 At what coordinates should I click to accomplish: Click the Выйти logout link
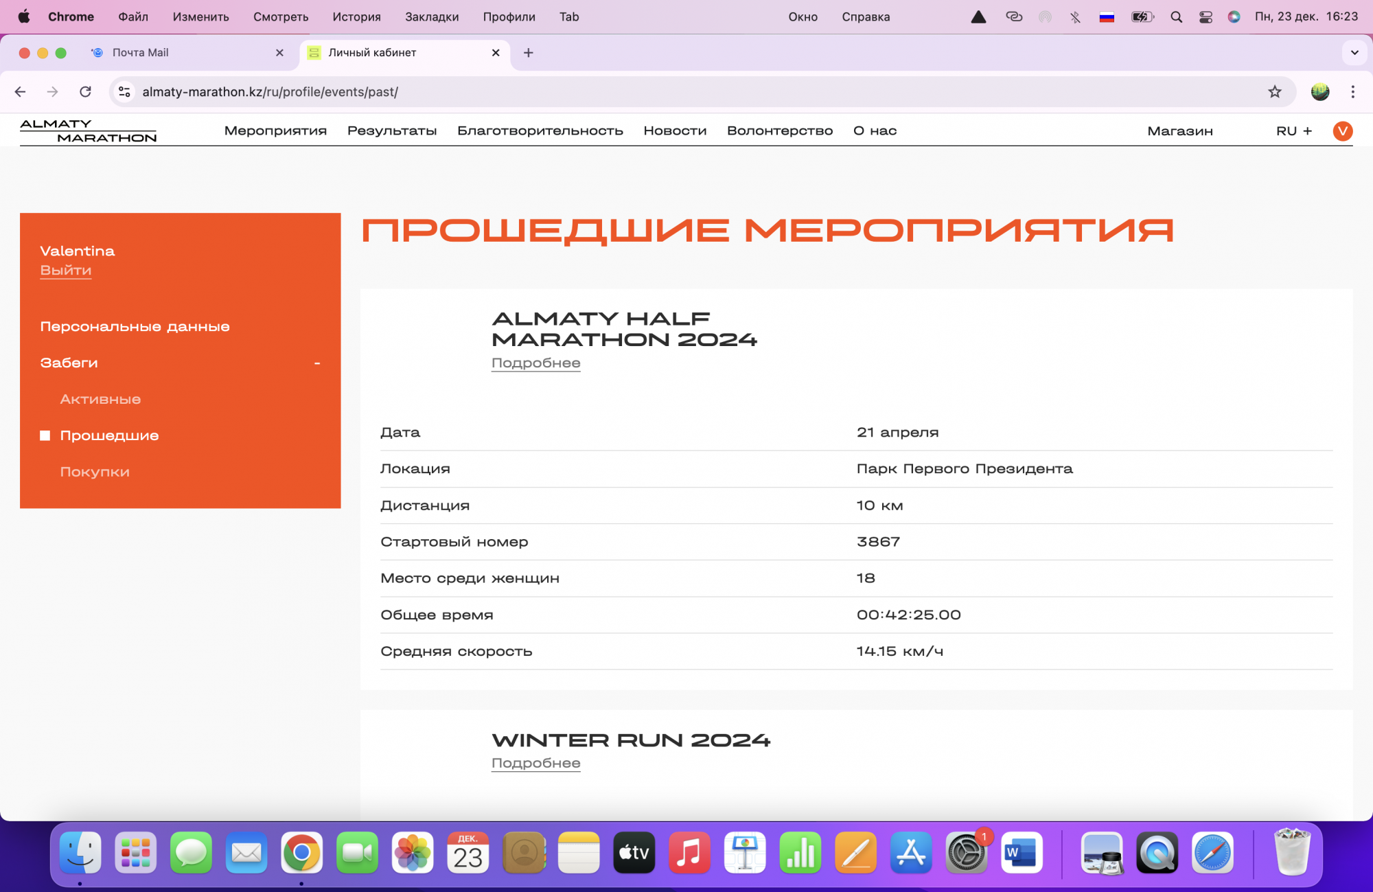coord(65,271)
